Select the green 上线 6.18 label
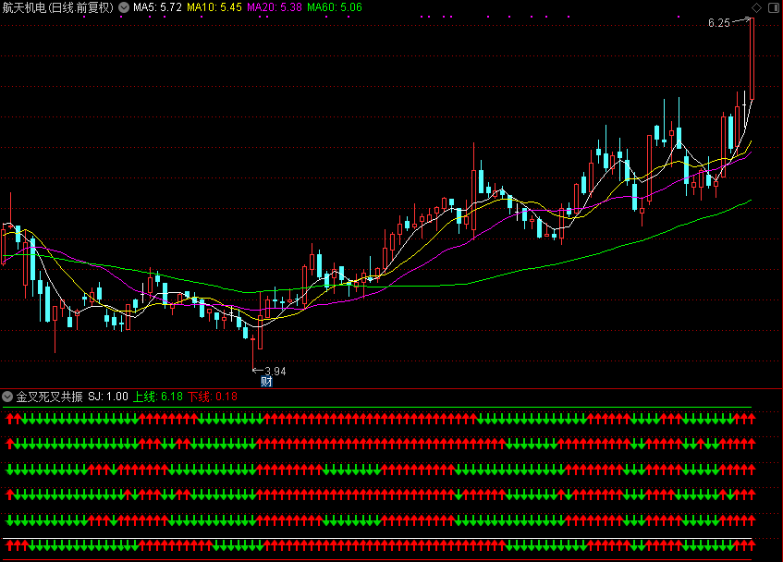Image resolution: width=783 pixels, height=562 pixels. click(x=158, y=397)
